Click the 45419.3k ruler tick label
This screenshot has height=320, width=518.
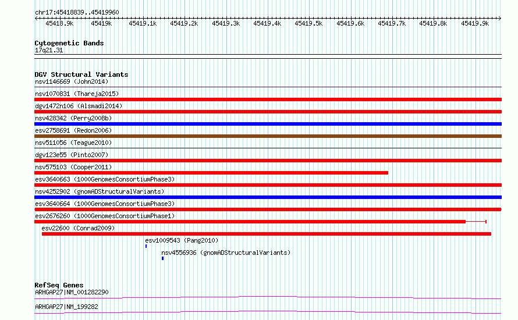pos(226,23)
